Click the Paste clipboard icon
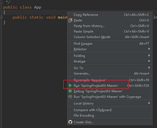157x128 pixels. click(70, 20)
